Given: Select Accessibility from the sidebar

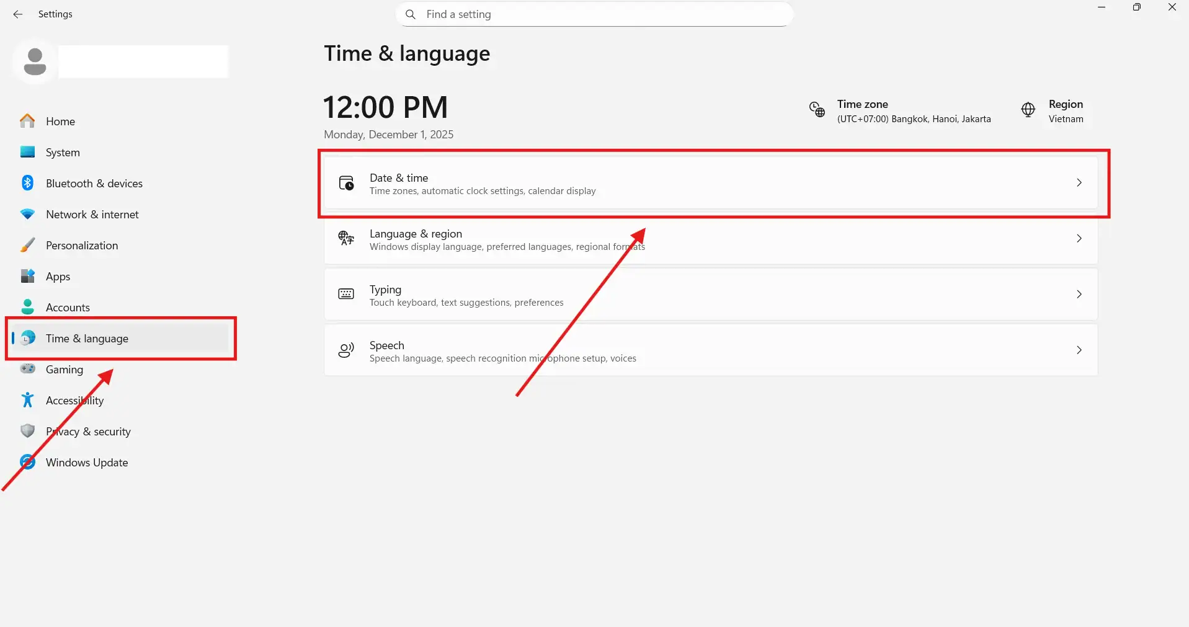Looking at the screenshot, I should point(74,401).
